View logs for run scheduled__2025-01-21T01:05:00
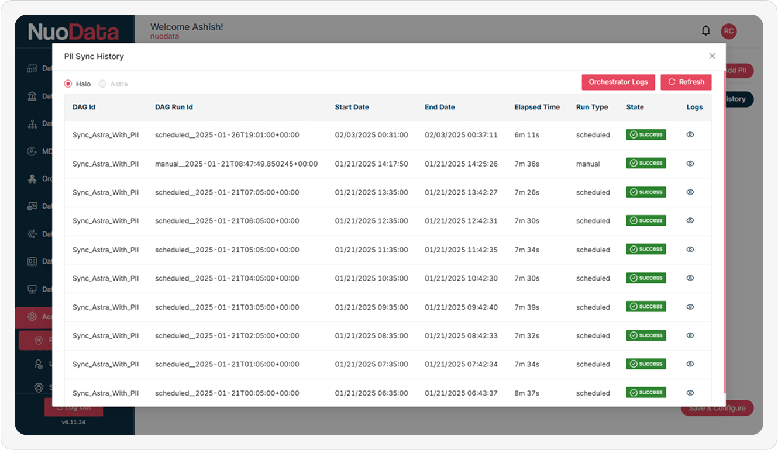 690,364
